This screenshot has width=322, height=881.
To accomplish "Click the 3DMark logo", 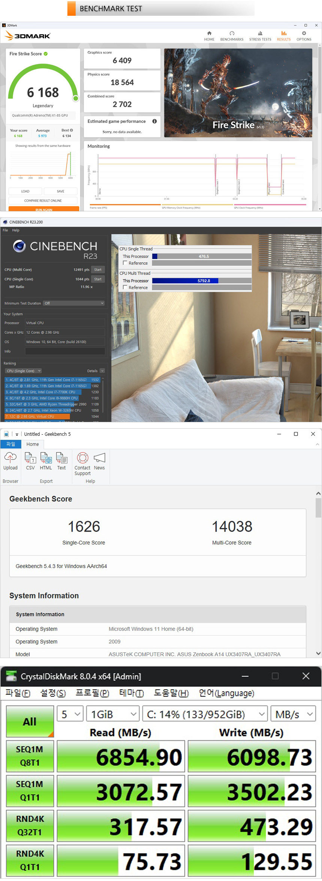I will (28, 36).
